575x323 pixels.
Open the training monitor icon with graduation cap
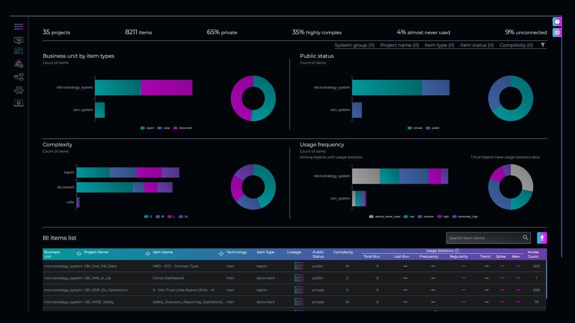pos(19,40)
